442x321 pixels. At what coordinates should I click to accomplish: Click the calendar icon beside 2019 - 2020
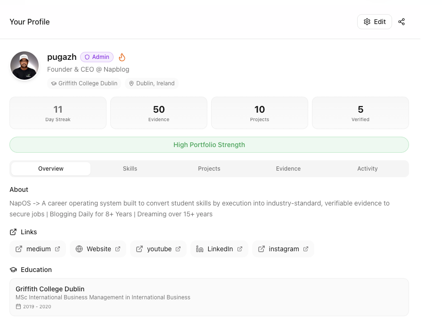(x=18, y=306)
